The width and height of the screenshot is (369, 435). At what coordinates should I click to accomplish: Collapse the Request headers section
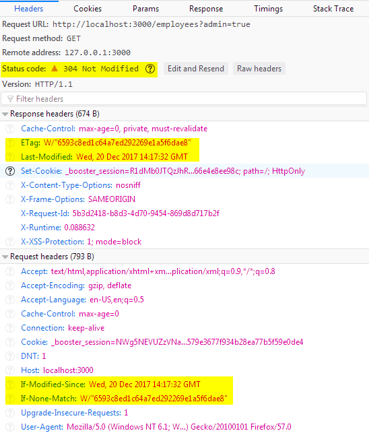point(5,257)
